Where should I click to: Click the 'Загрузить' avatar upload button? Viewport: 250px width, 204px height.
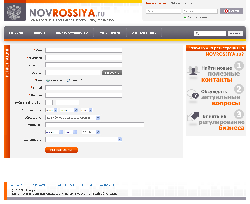coord(112,73)
